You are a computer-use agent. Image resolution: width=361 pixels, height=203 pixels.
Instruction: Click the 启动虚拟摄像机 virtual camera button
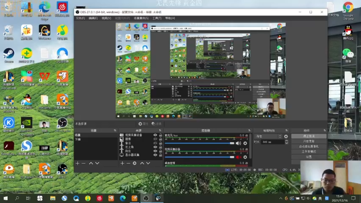[309, 146]
